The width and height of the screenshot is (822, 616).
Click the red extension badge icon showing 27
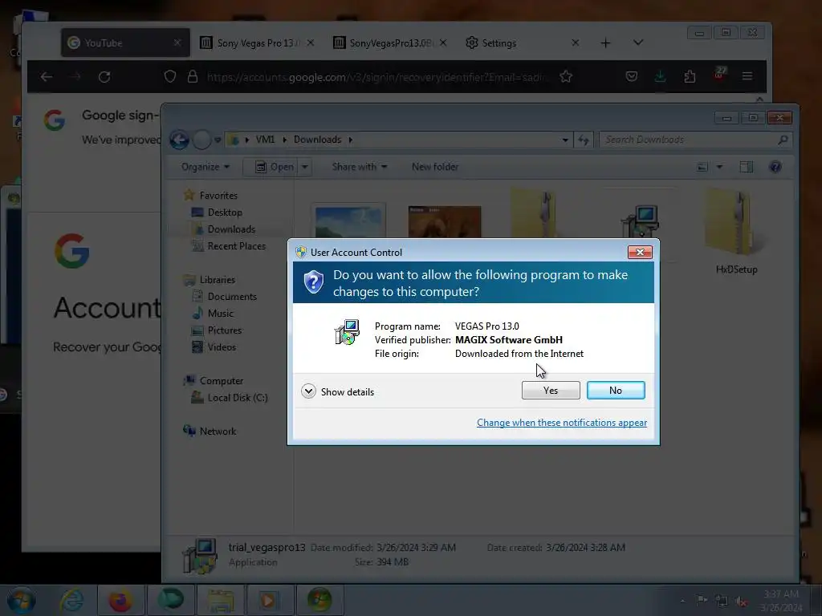[719, 75]
